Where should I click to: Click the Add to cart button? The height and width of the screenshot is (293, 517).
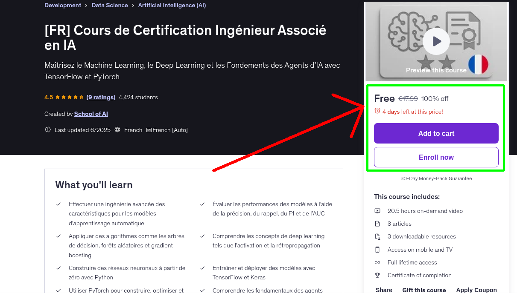coord(436,133)
